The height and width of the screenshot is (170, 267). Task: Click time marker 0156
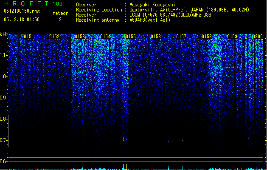(156, 37)
